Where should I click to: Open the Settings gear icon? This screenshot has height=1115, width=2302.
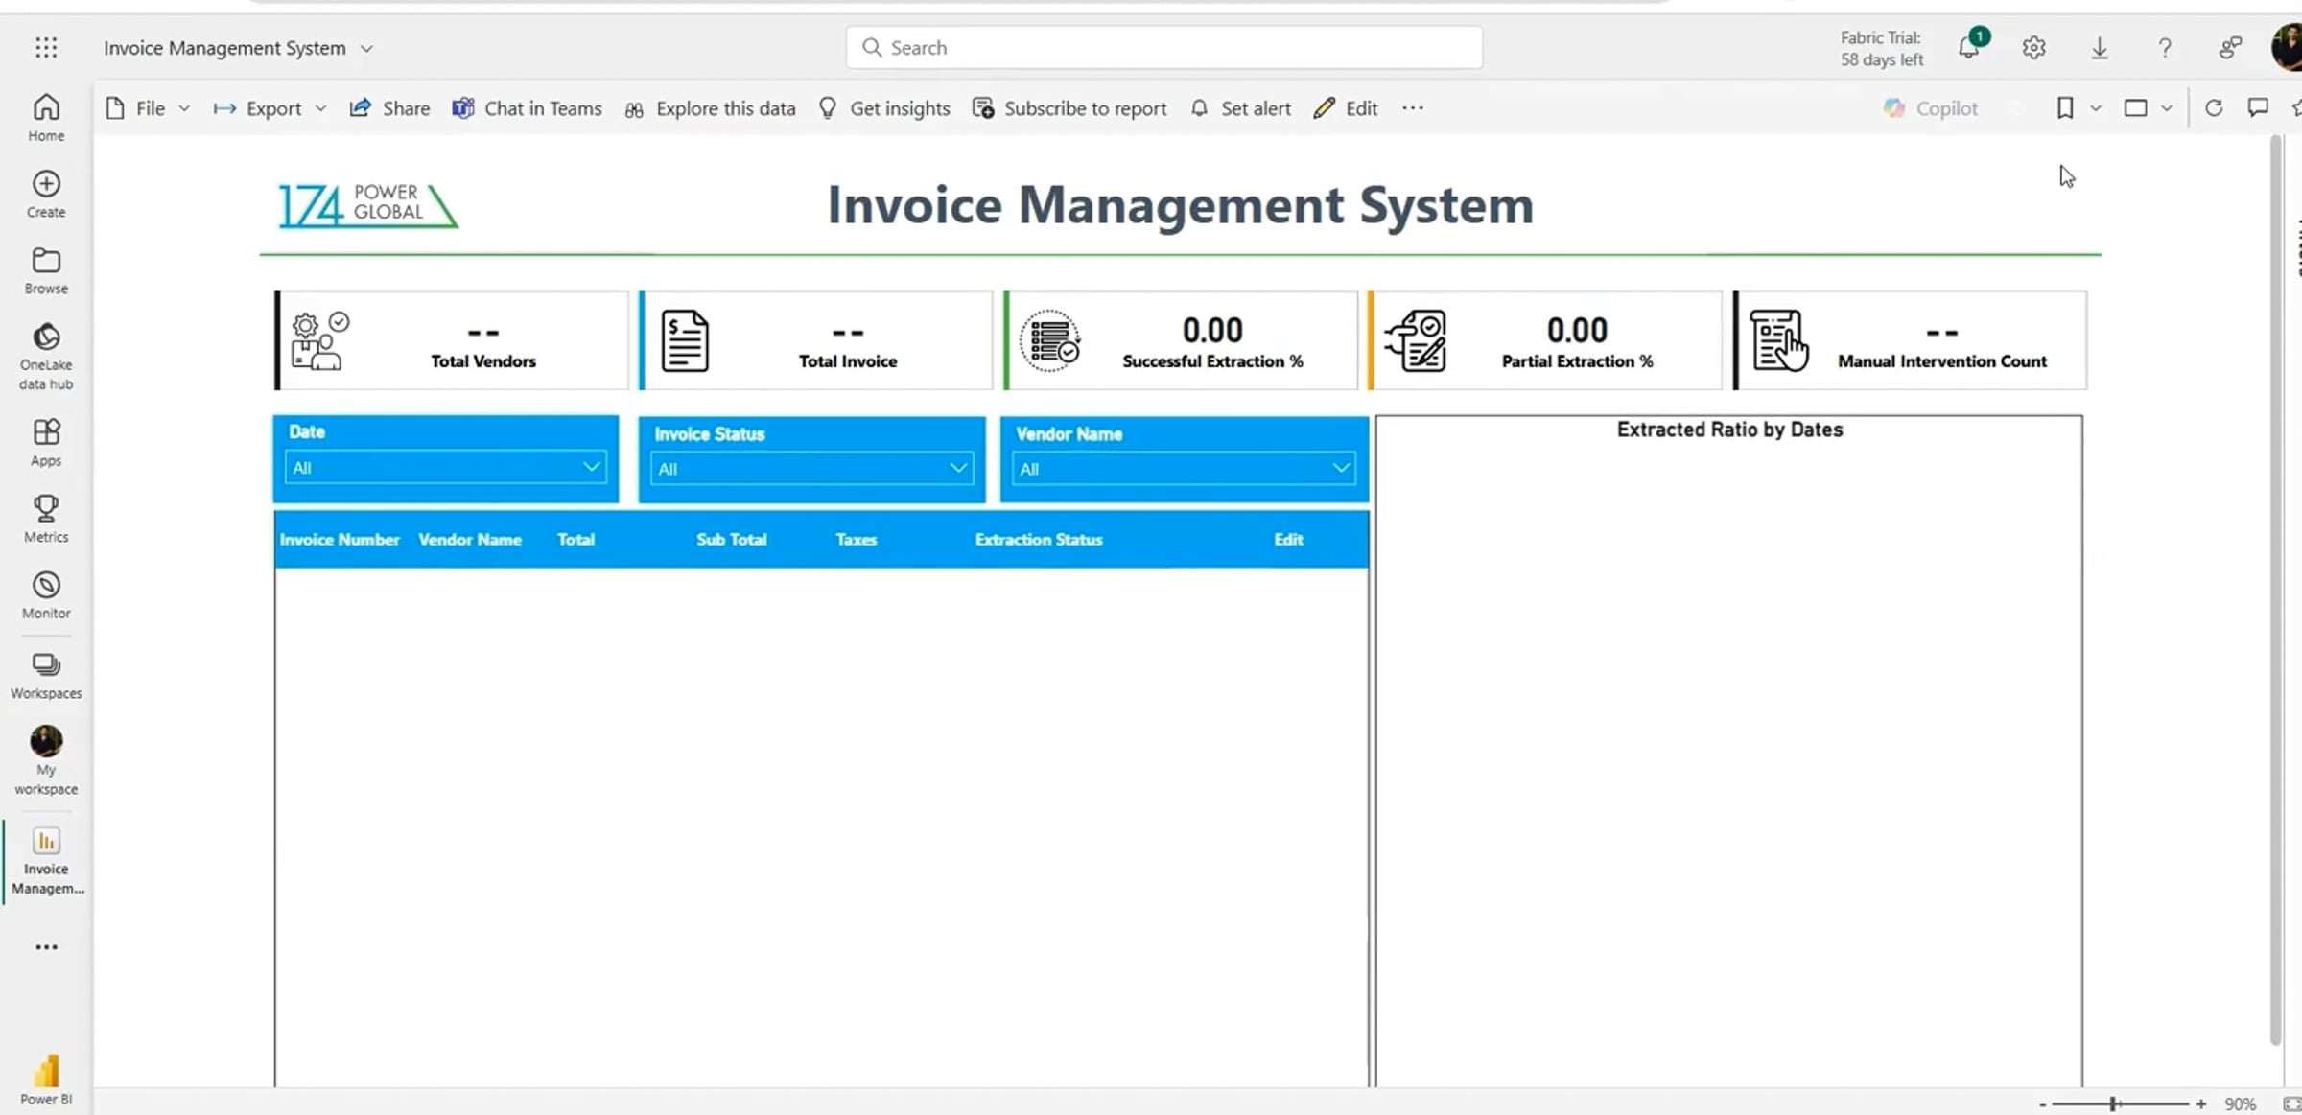tap(2033, 47)
